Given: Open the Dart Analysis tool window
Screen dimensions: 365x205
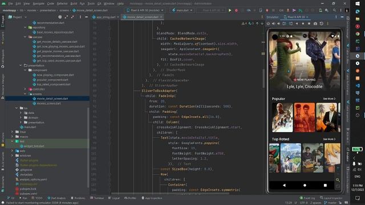Looking at the screenshot, I should pos(56,198).
